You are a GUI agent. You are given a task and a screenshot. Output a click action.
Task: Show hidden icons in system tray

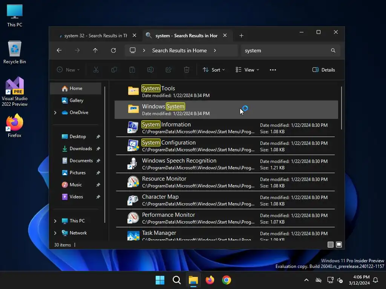306,280
